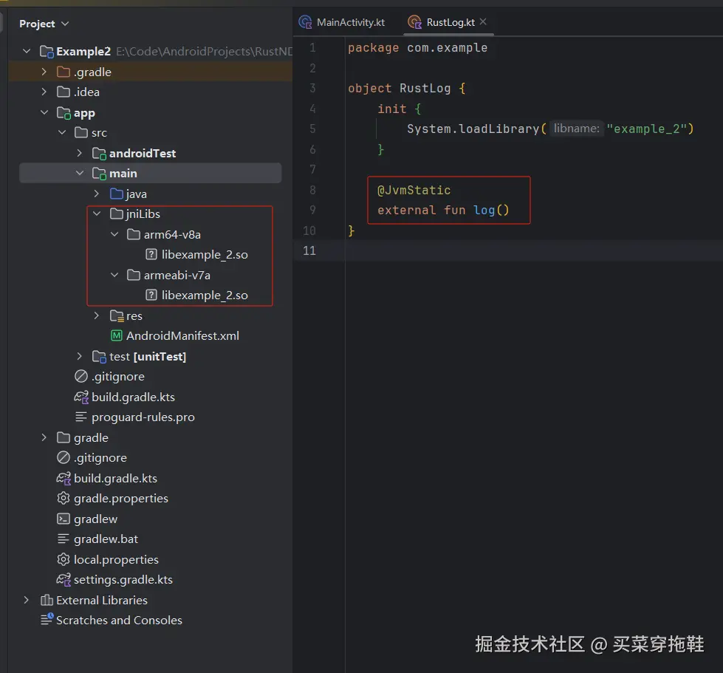
Task: Click the log function name in editor
Action: point(484,211)
